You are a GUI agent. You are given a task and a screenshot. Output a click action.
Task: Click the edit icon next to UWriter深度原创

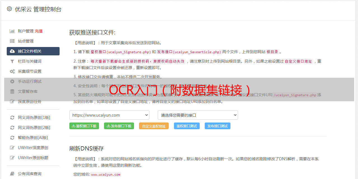pyautogui.click(x=12, y=148)
